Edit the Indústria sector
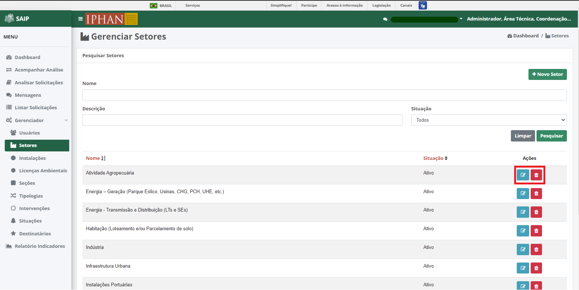Image resolution: width=579 pixels, height=290 pixels. tap(523, 249)
